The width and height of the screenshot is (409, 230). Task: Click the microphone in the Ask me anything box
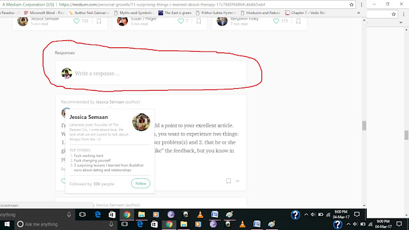pyautogui.click(x=111, y=224)
